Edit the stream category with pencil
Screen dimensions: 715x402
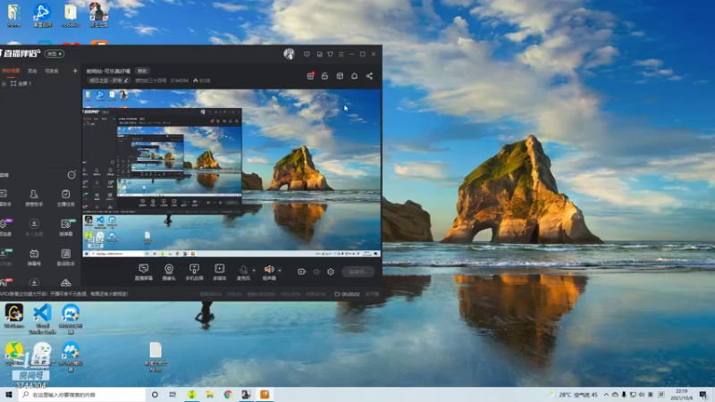coord(126,80)
